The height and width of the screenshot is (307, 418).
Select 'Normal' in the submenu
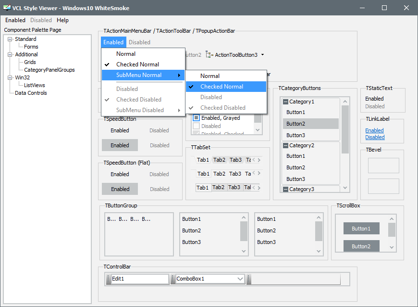tap(226, 76)
